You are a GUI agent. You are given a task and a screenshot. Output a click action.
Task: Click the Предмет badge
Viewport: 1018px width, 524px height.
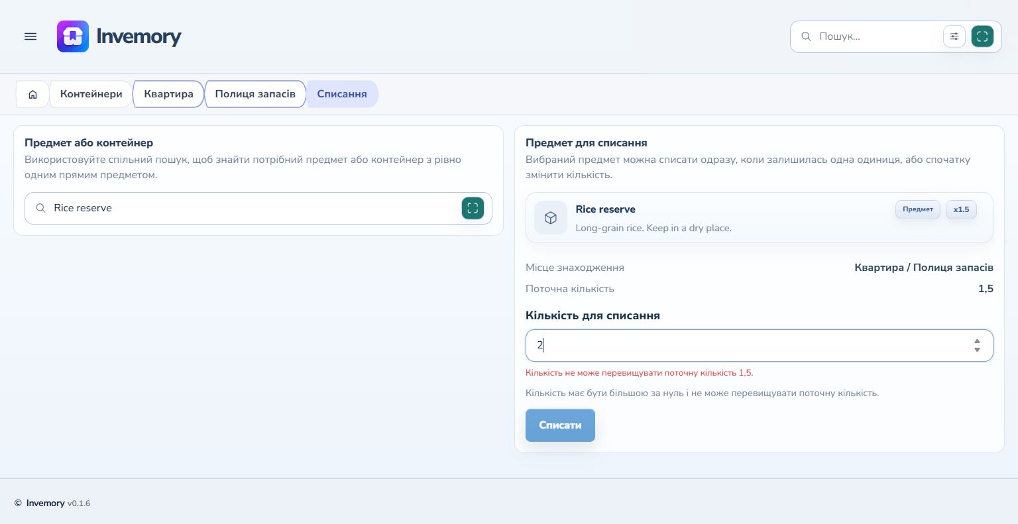coord(918,209)
